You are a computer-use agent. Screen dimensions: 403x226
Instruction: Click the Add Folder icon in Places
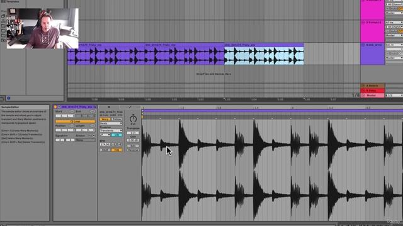tap(3, 40)
